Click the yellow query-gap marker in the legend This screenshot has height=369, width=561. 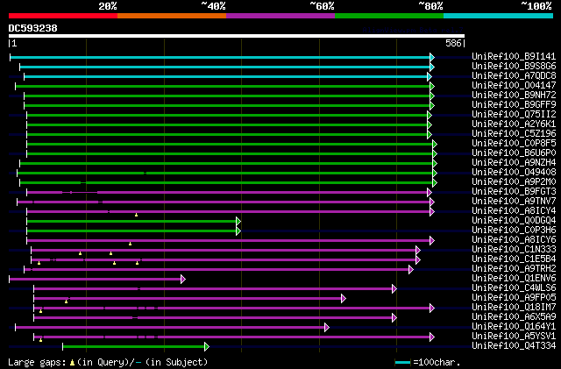point(72,363)
